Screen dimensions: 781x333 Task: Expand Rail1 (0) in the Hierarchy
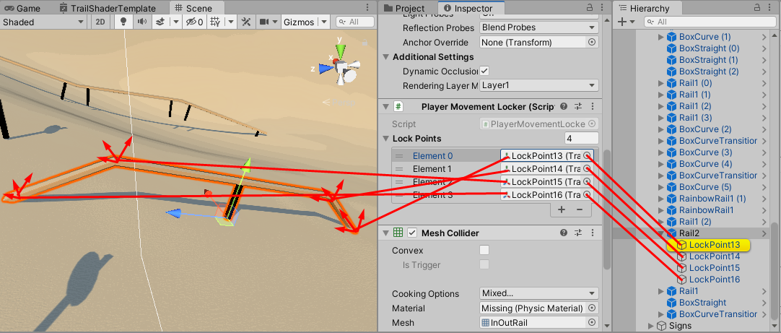pyautogui.click(x=661, y=83)
